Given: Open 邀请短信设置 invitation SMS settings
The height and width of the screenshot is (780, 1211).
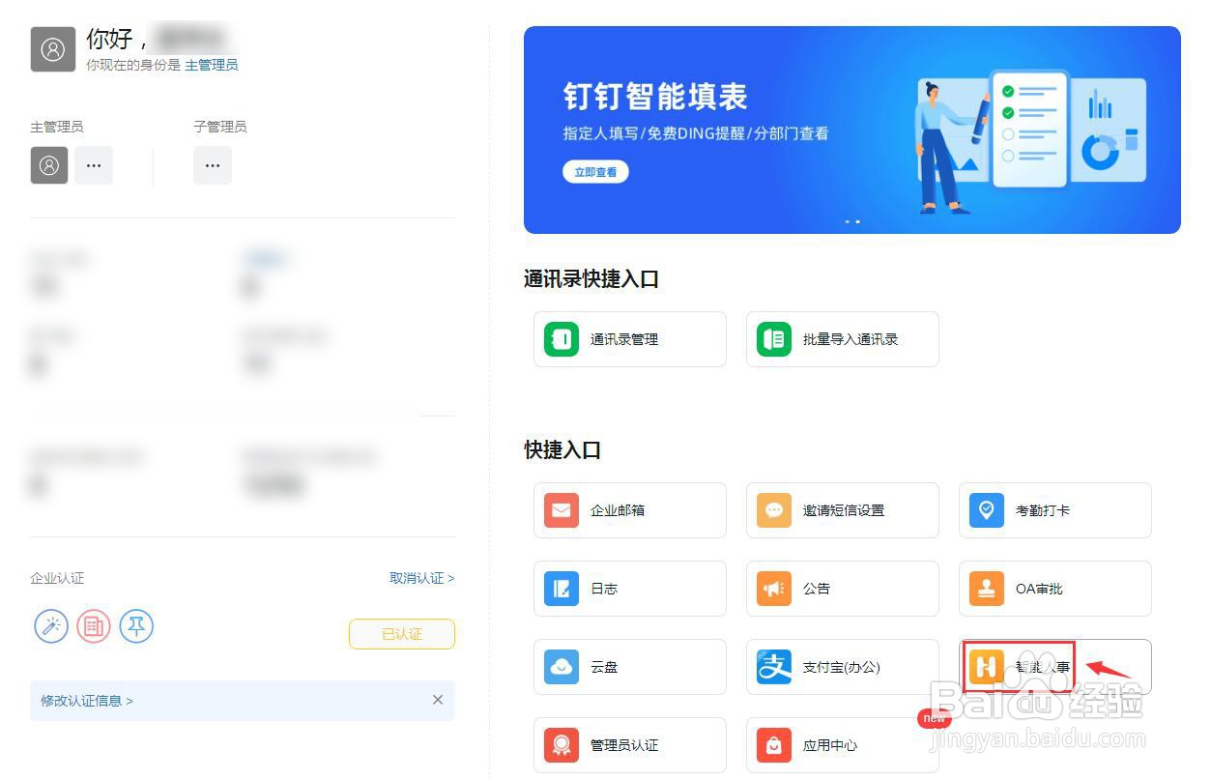Looking at the screenshot, I should [842, 510].
